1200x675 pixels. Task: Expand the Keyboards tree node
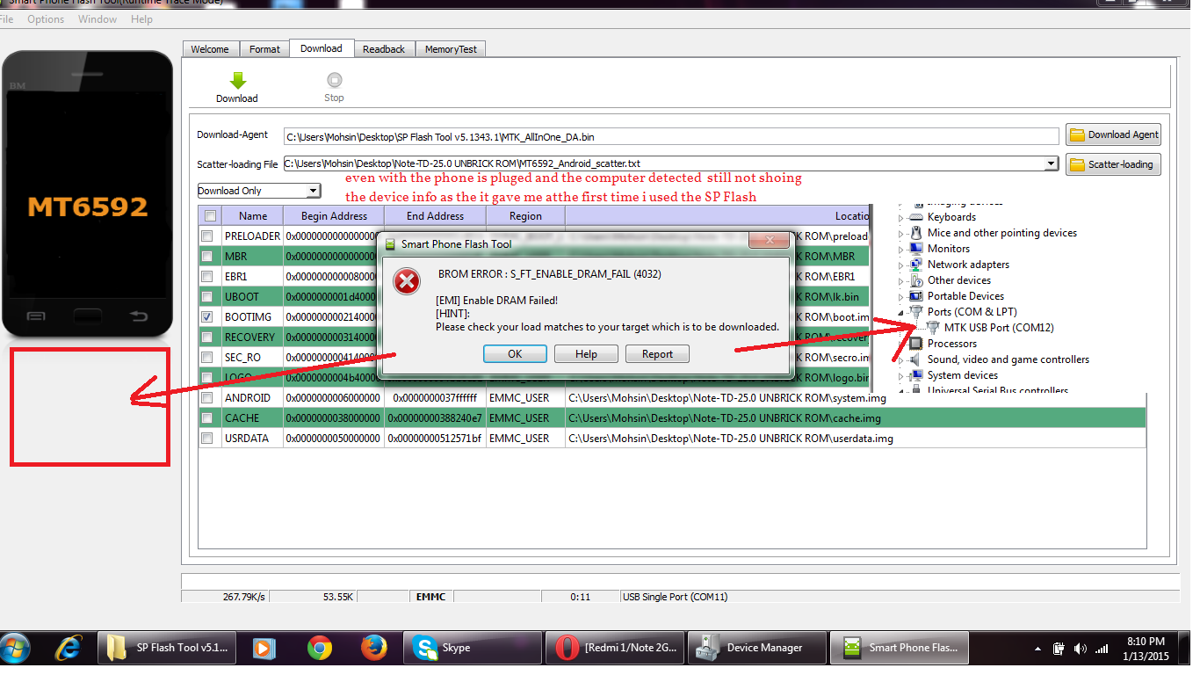[900, 218]
